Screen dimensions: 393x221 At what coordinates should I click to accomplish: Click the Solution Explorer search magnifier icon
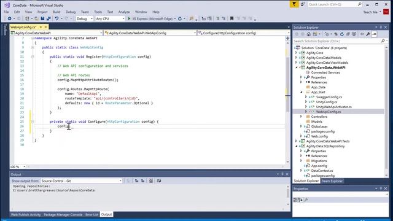[383, 41]
